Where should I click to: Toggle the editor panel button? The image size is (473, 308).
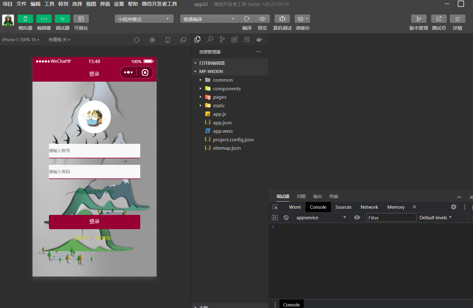tap(44, 19)
